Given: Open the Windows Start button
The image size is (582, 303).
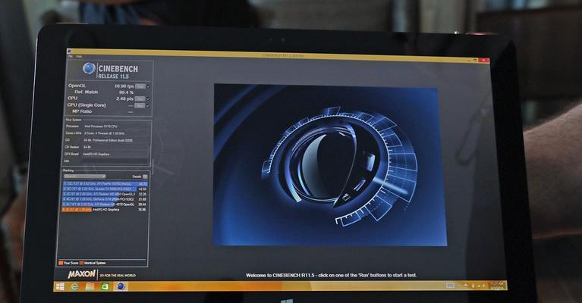Looking at the screenshot, I should click(x=60, y=286).
